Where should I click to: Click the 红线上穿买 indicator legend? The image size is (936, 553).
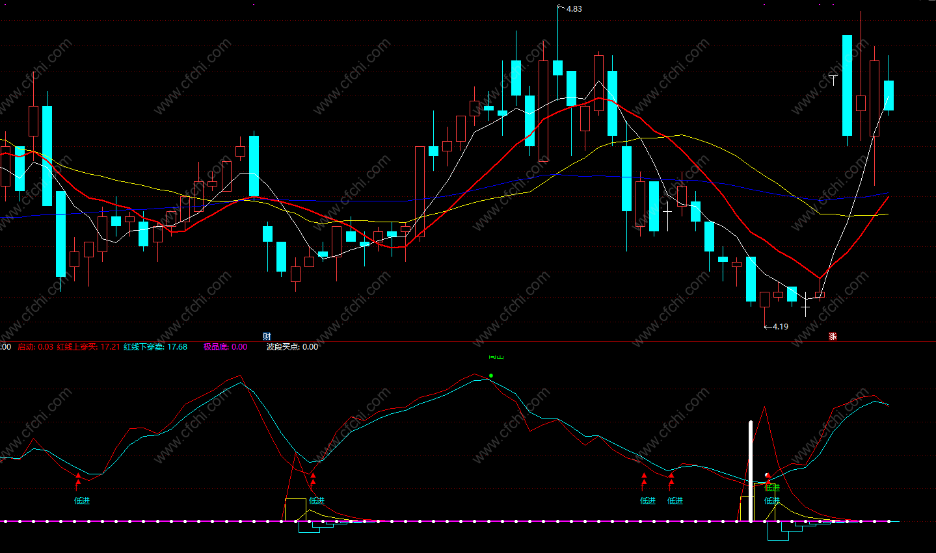tap(88, 346)
